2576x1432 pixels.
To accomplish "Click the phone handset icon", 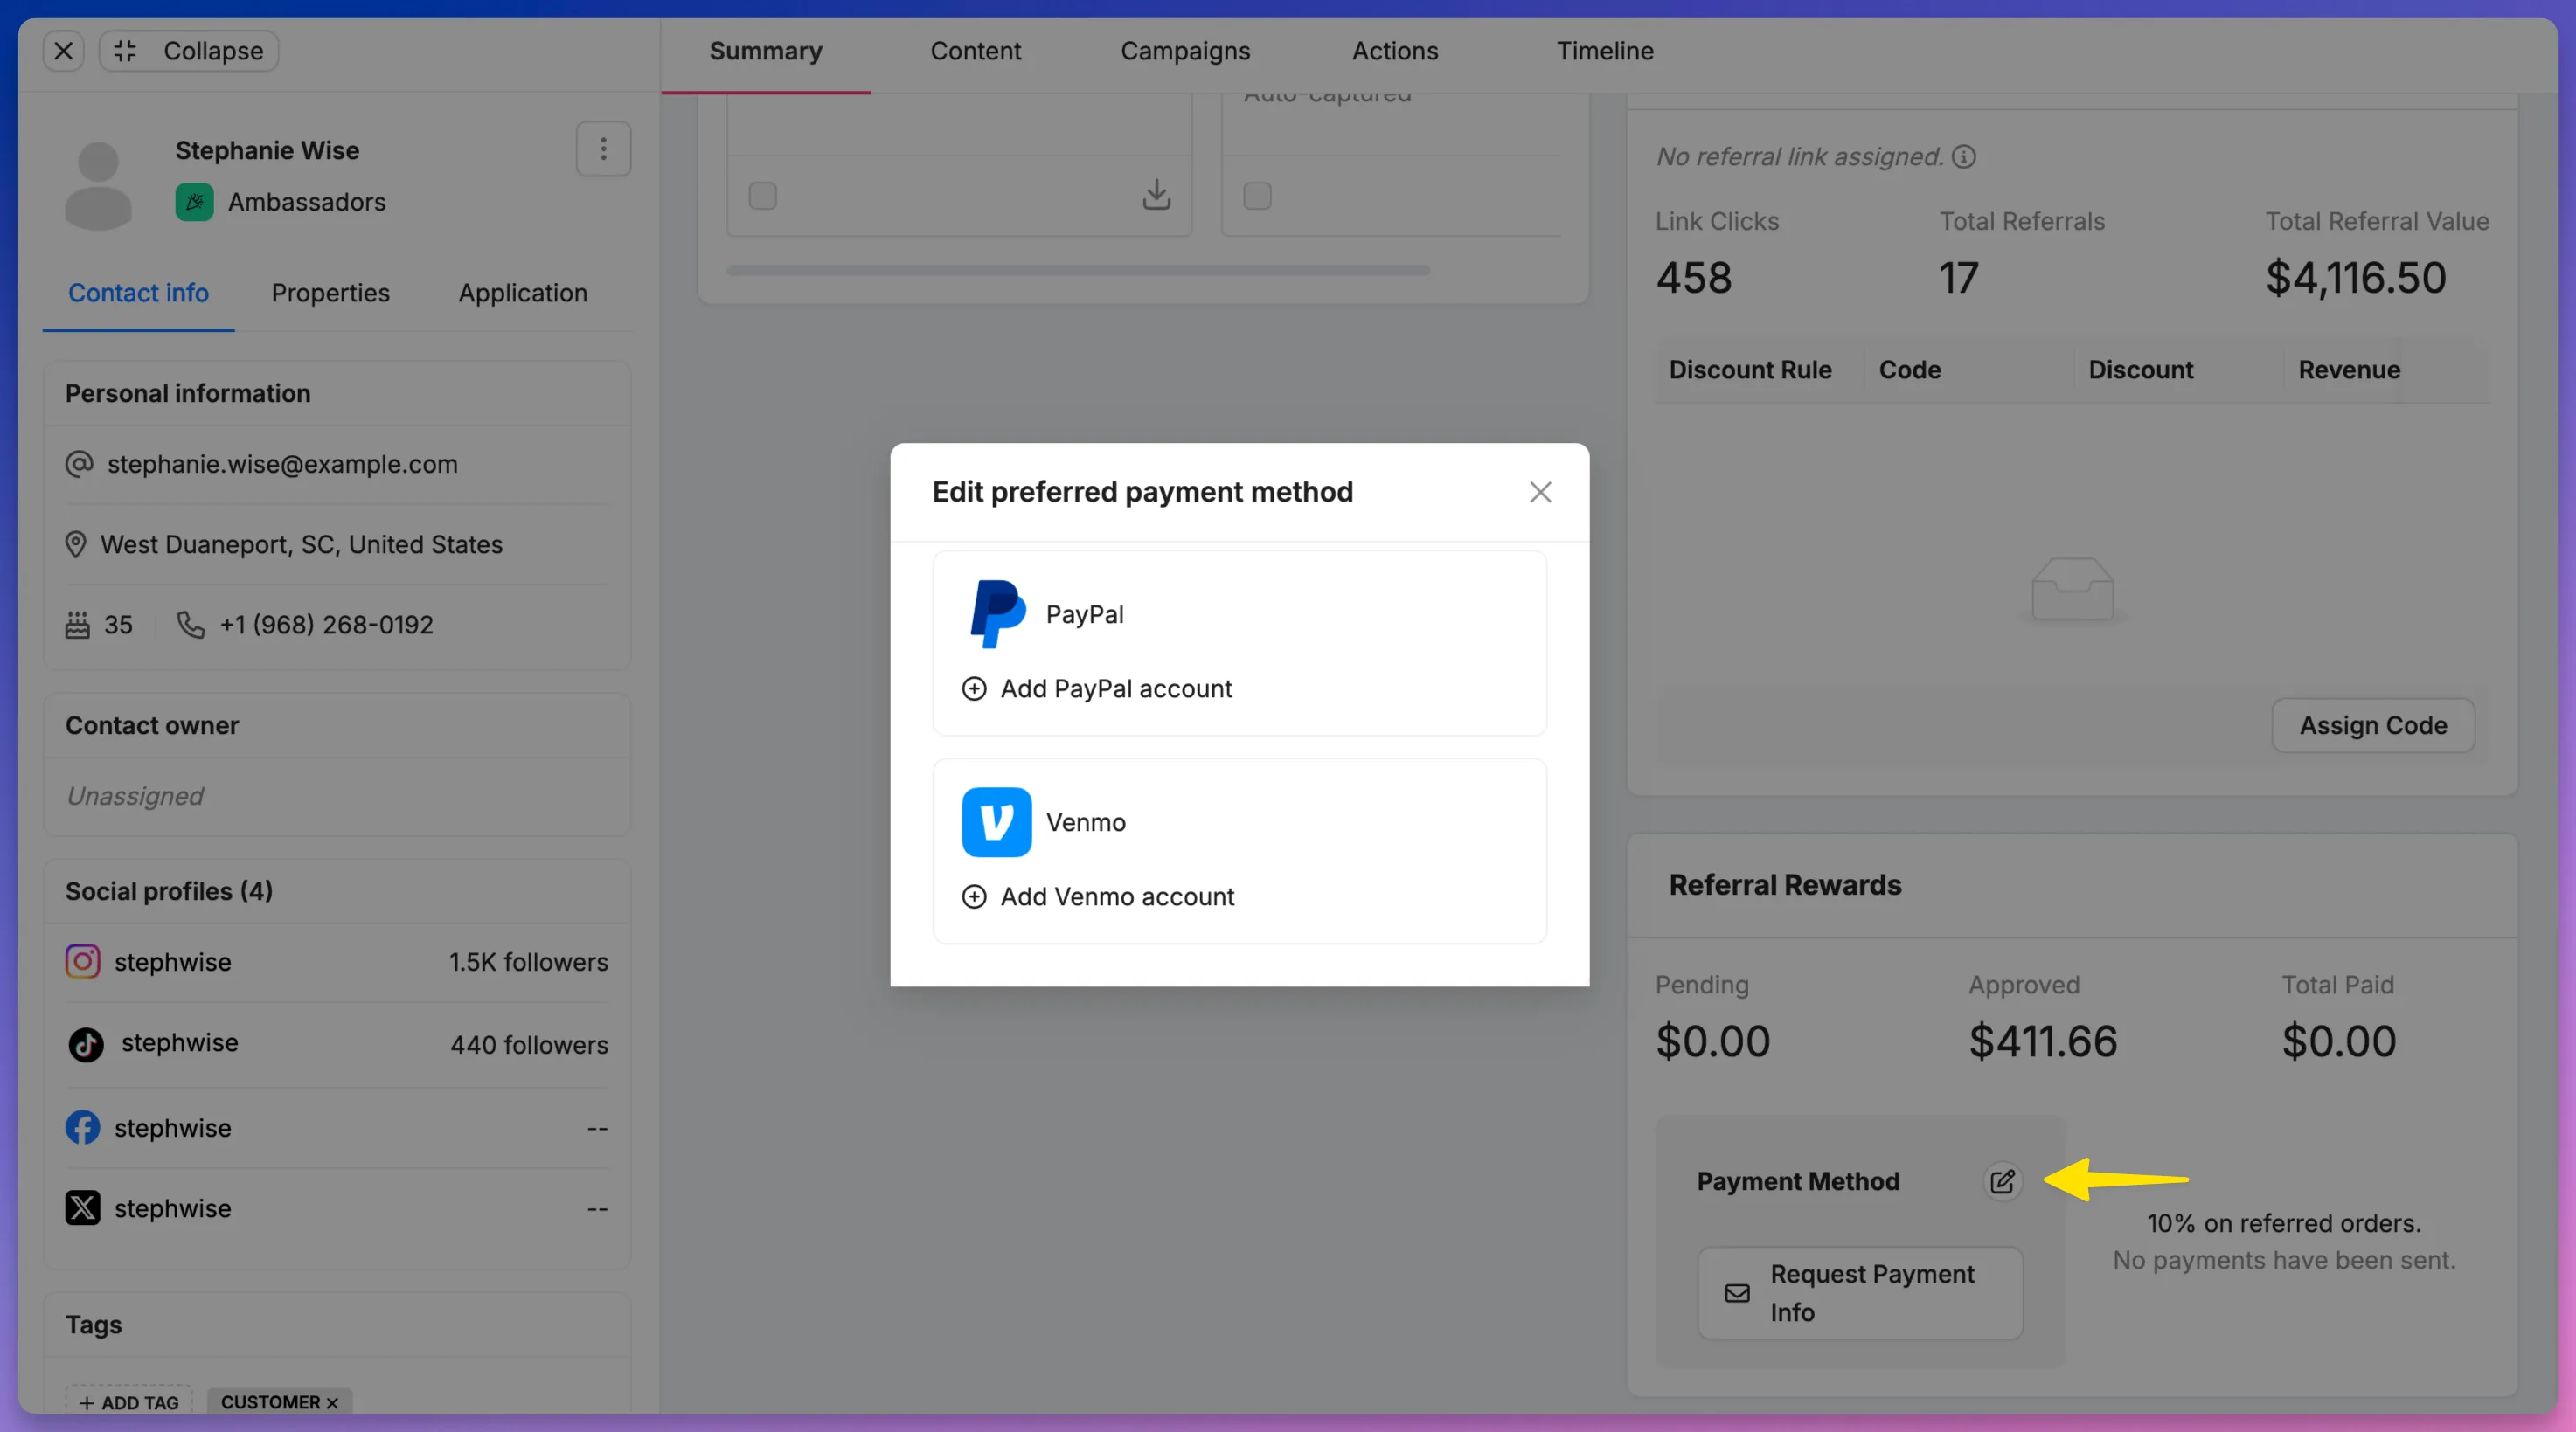I will pos(190,625).
